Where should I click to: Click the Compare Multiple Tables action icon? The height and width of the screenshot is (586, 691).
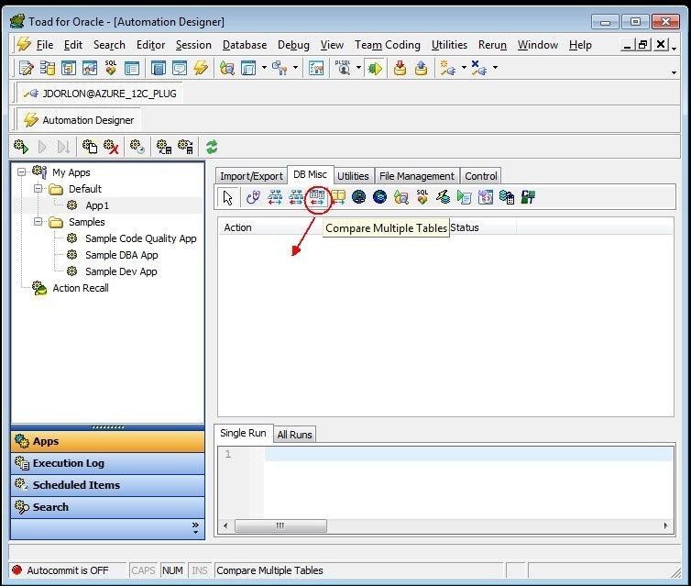coord(317,197)
